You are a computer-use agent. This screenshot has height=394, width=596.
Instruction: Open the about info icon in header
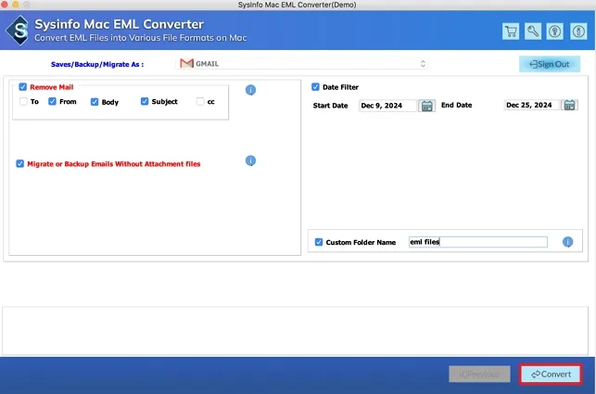[577, 32]
